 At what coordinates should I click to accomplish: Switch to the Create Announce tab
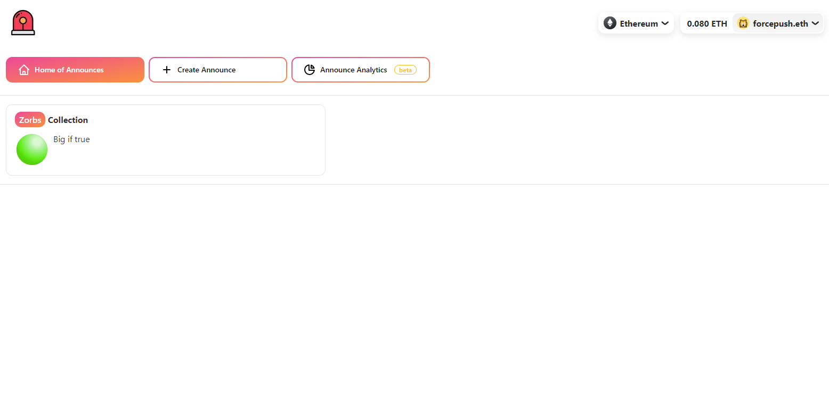click(218, 70)
